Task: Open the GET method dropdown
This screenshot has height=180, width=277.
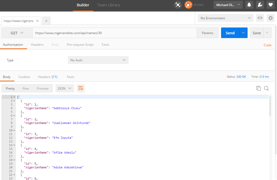Action: [17, 33]
